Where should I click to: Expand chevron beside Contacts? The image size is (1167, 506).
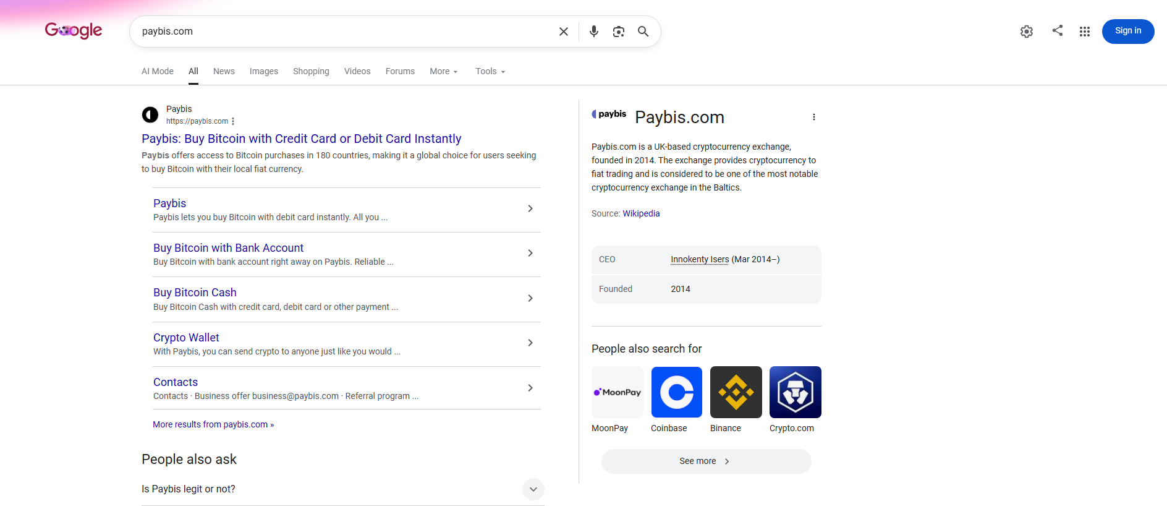point(530,388)
